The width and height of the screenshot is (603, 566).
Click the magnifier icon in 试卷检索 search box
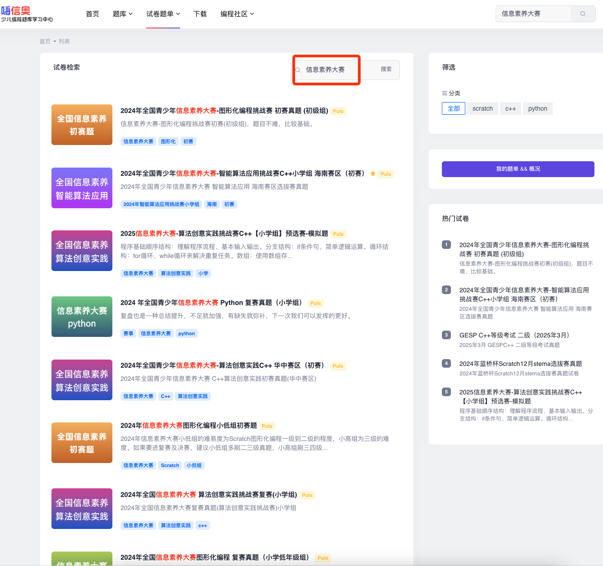click(298, 70)
